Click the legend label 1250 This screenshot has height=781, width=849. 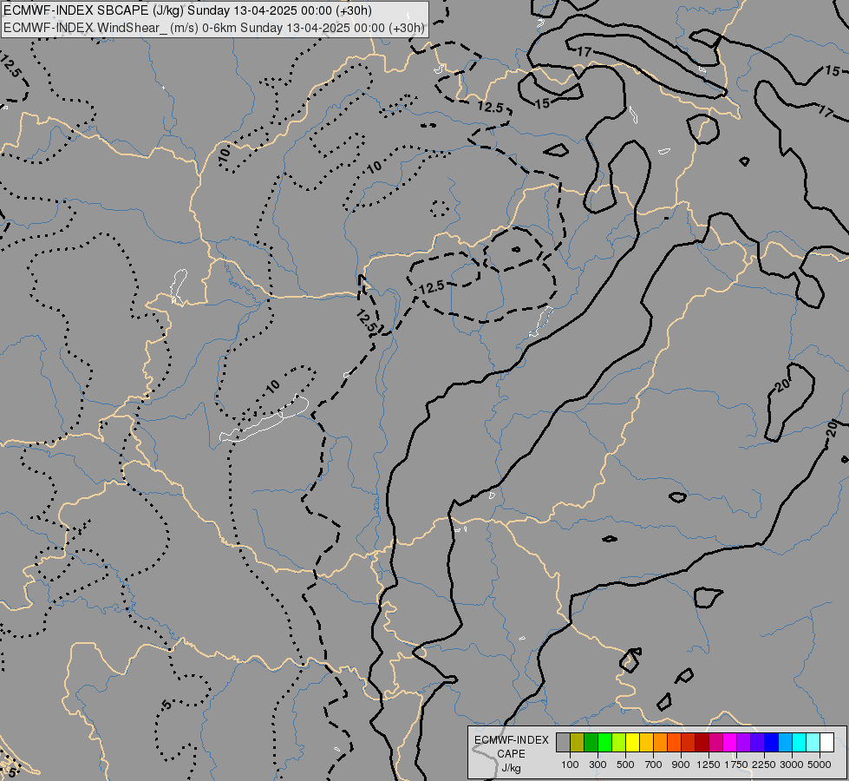[x=709, y=765]
